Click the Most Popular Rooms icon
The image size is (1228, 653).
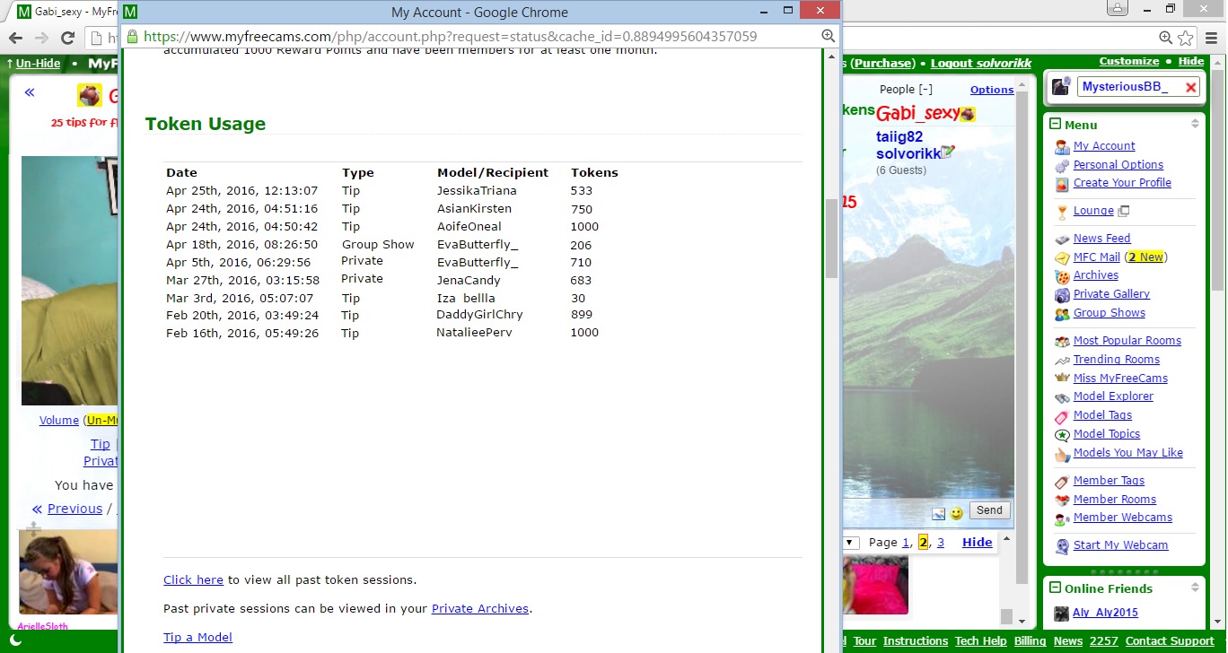(1062, 341)
